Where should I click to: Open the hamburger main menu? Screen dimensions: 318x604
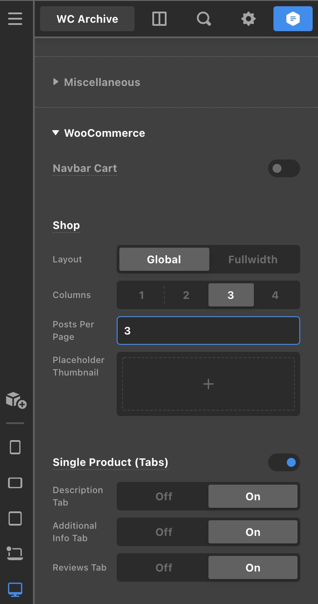(15, 19)
